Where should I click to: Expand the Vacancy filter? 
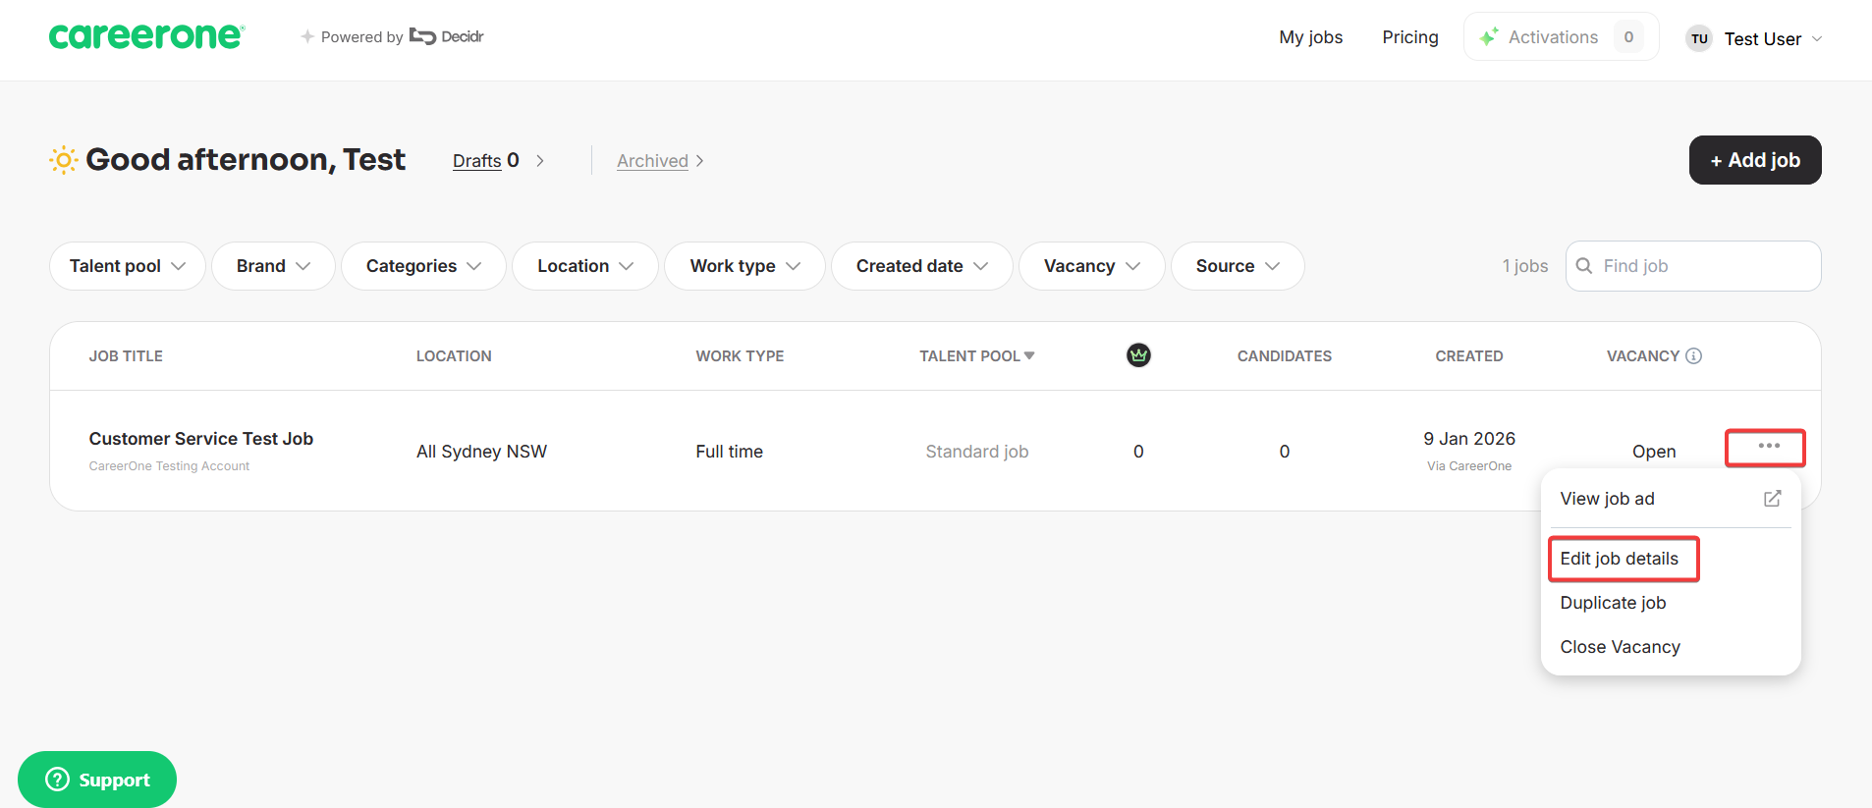pyautogui.click(x=1092, y=266)
